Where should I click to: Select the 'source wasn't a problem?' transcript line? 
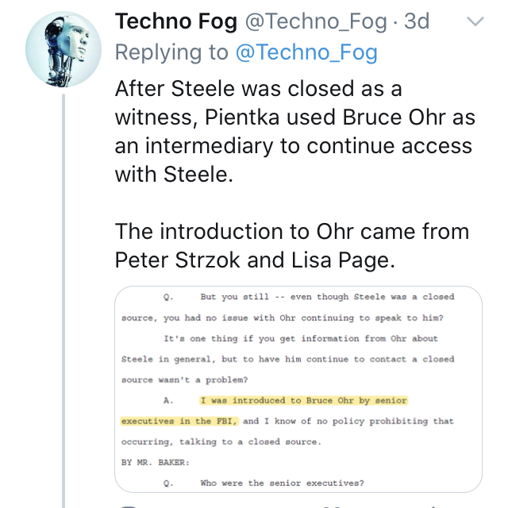185,379
